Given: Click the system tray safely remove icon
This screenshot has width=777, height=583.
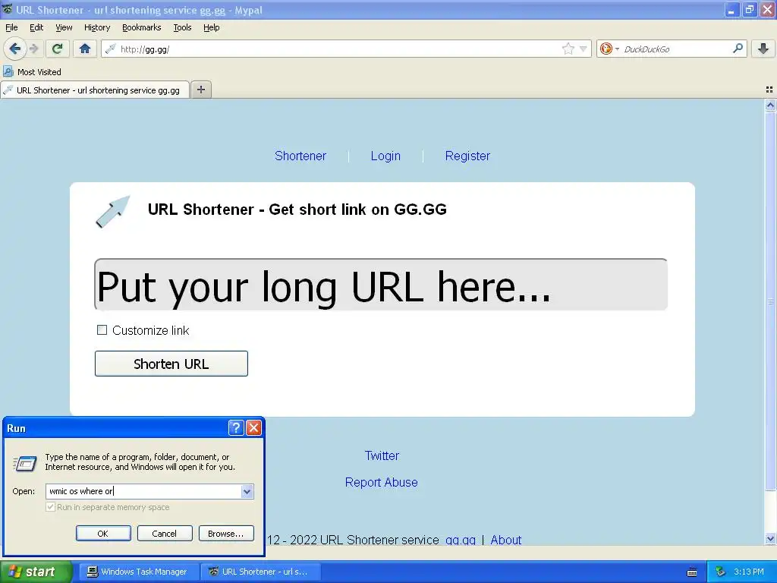Looking at the screenshot, I should click(721, 572).
